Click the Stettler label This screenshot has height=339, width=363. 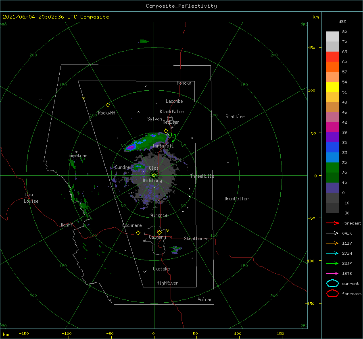click(235, 116)
